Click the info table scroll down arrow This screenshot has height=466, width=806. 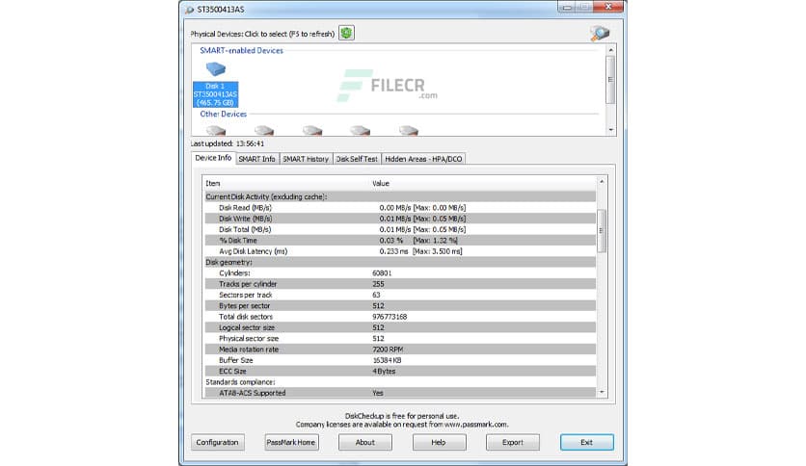[x=602, y=393]
